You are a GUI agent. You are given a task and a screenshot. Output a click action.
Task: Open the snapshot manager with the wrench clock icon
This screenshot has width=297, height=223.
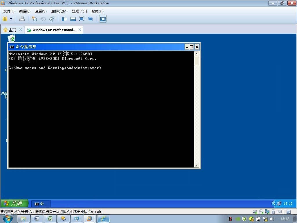click(52, 19)
